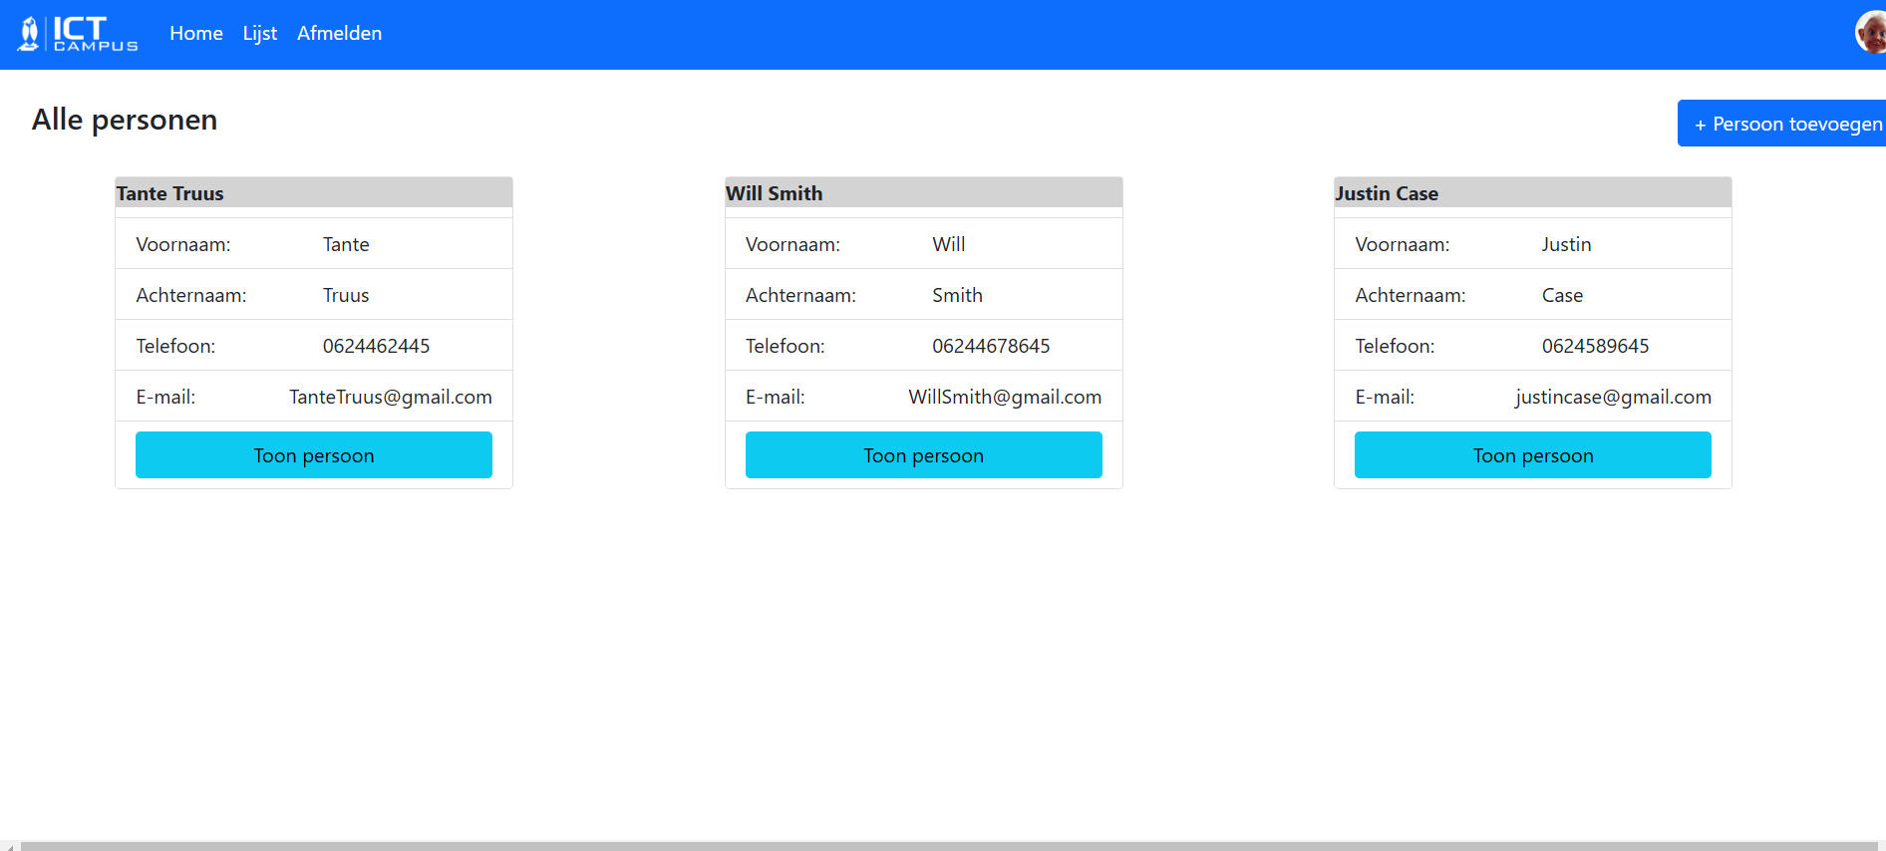Log out via Afmelden
This screenshot has width=1886, height=851.
[x=339, y=34]
